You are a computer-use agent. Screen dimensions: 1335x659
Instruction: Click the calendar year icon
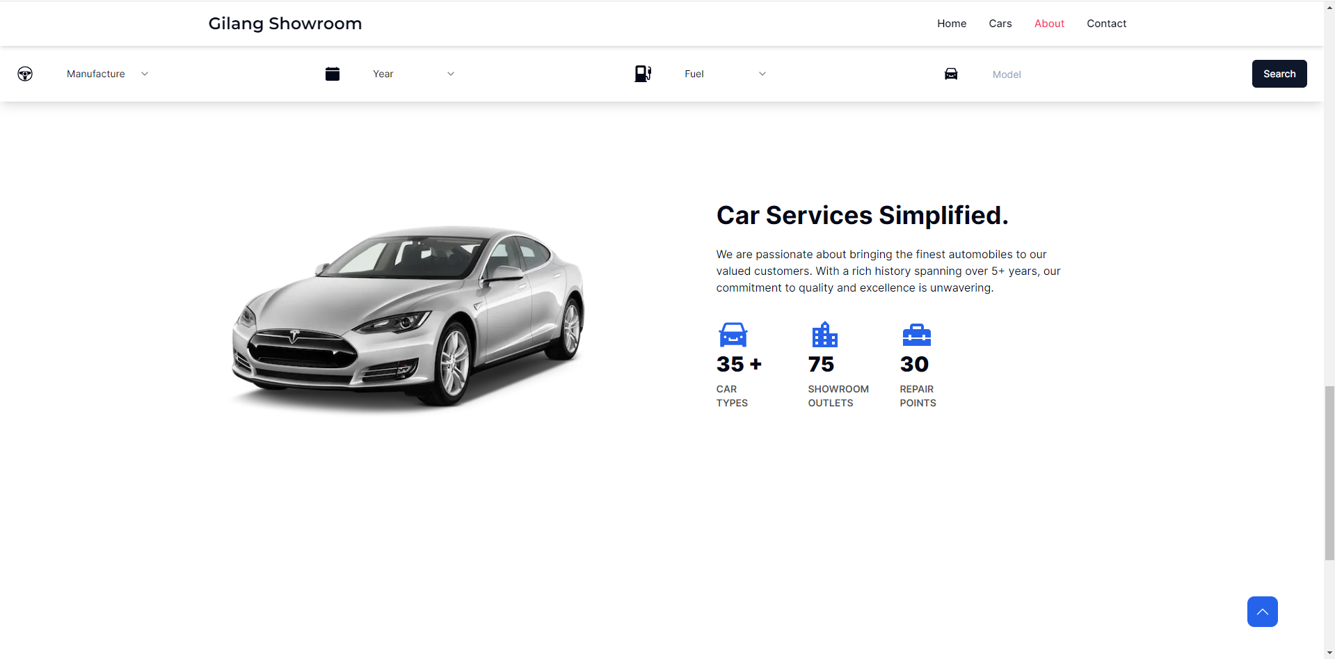tap(333, 74)
